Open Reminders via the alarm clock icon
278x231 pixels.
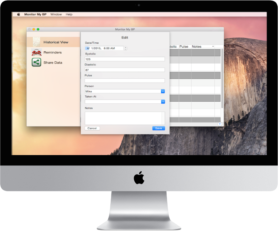[36, 52]
